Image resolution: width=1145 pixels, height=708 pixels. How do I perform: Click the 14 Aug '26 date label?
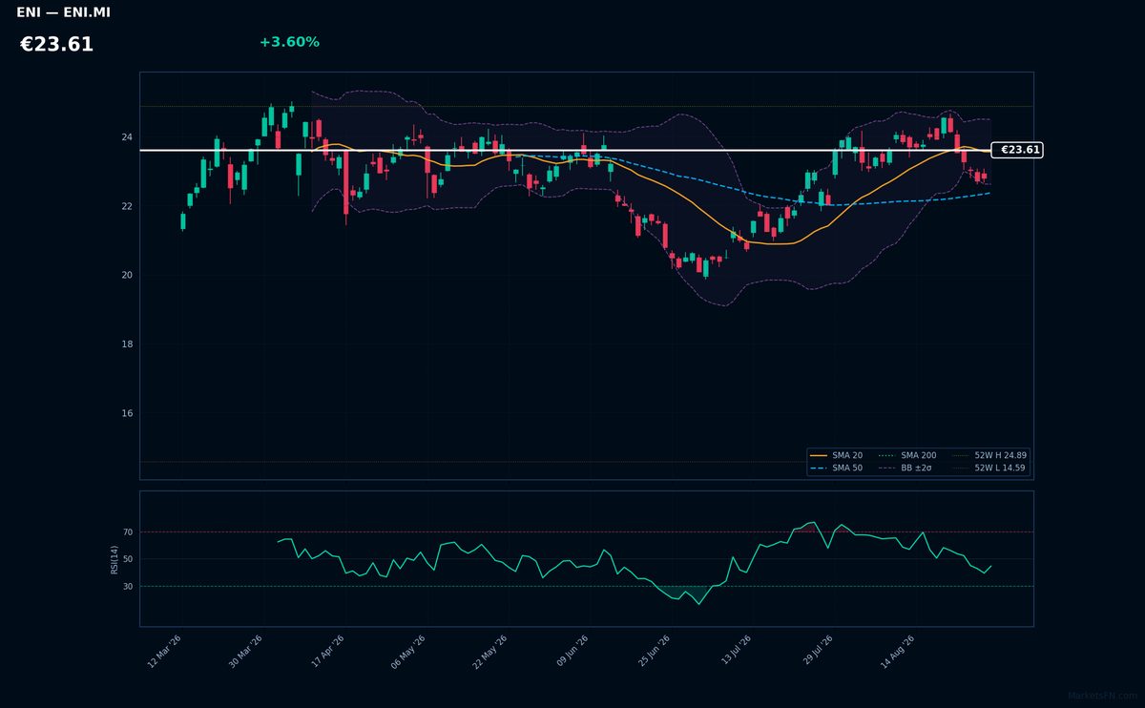(898, 651)
